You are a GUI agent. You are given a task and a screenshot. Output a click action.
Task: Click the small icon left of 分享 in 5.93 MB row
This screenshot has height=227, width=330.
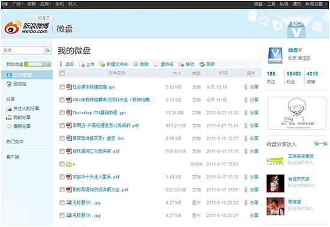(245, 87)
